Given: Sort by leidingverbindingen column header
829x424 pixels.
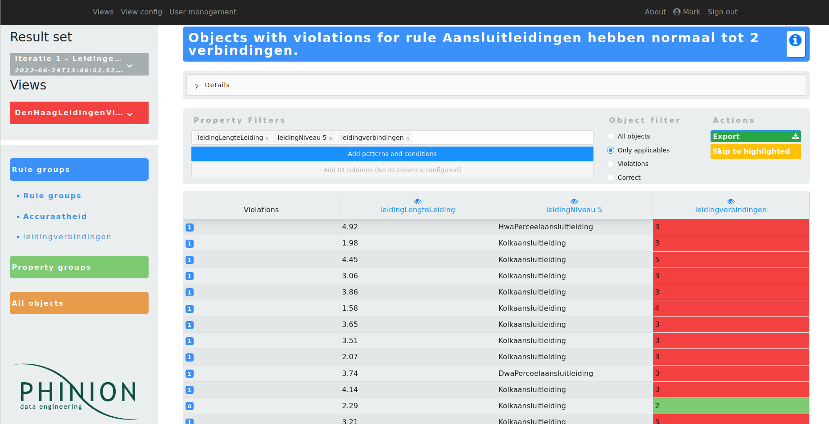Looking at the screenshot, I should click(731, 210).
